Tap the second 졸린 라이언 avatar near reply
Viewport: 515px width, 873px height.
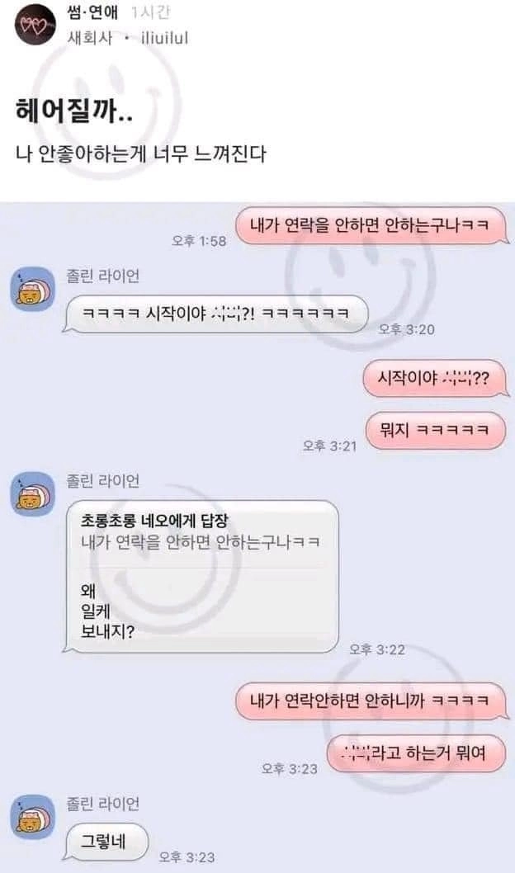coord(33,493)
